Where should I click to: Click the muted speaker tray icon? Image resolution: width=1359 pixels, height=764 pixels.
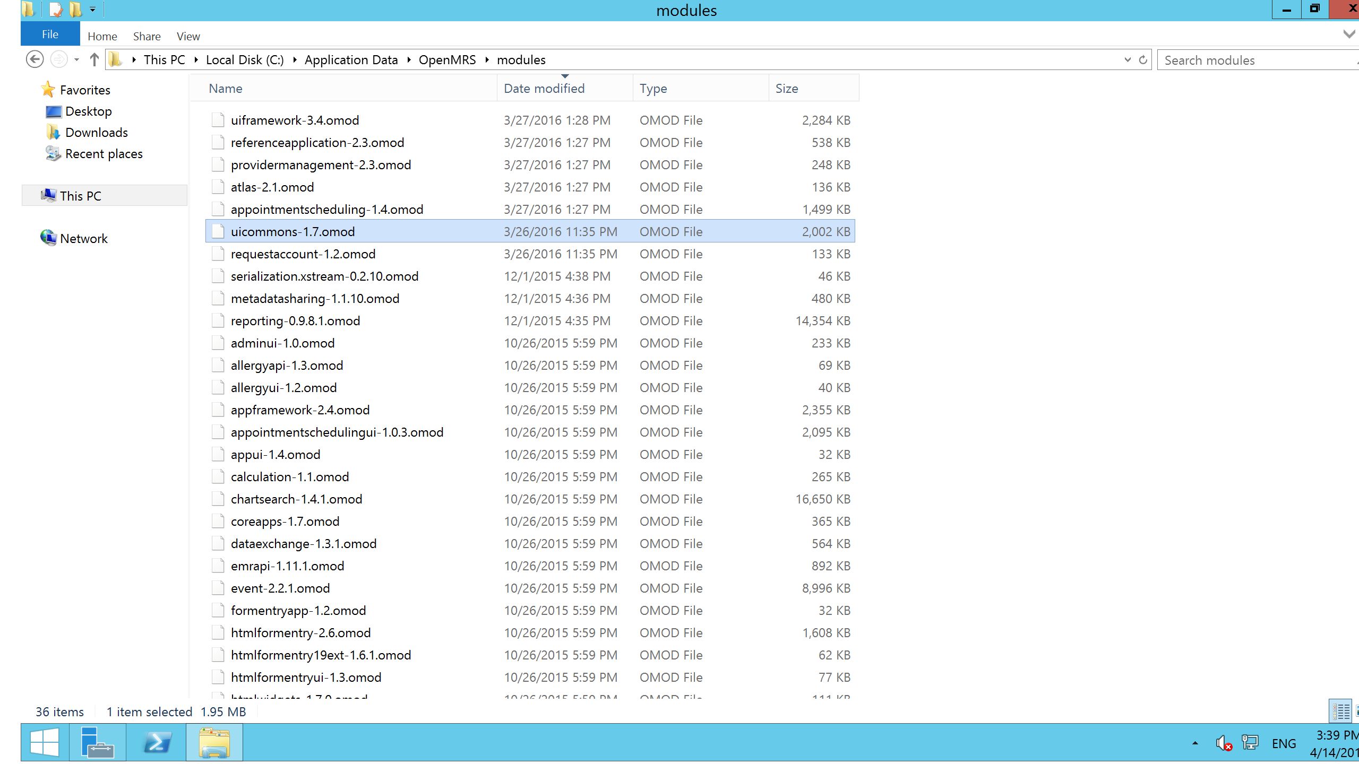(1223, 743)
